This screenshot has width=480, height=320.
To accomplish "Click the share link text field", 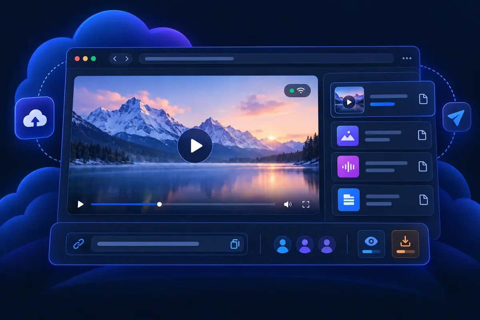I will [x=168, y=244].
